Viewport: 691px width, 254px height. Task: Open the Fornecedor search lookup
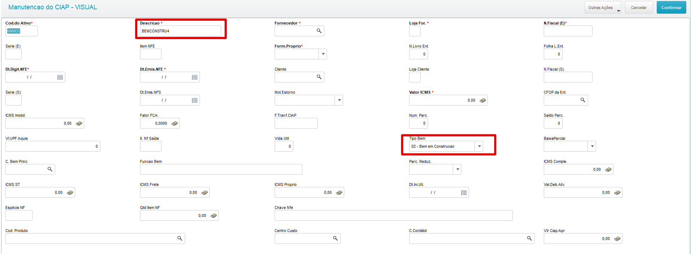pyautogui.click(x=319, y=31)
